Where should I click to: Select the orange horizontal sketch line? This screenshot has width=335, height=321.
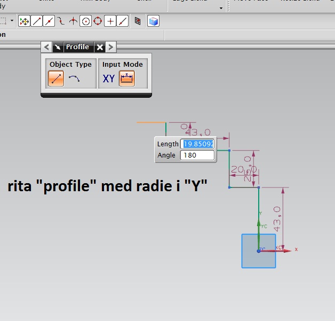(151, 122)
